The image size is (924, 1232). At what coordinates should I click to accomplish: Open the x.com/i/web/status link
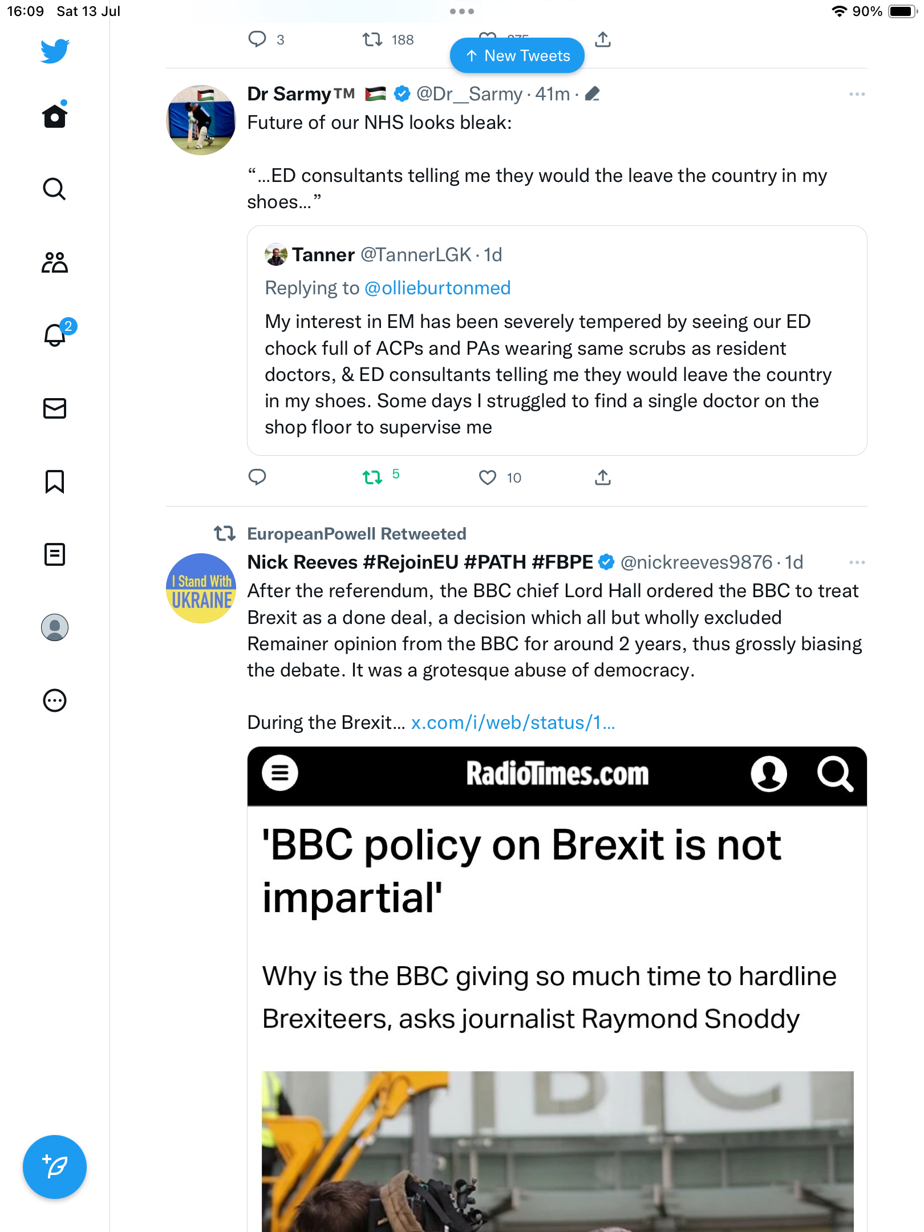(513, 723)
